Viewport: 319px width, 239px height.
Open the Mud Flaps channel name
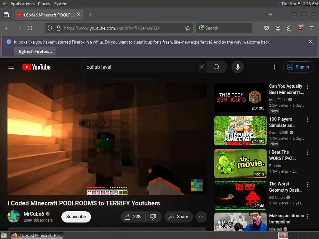278,100
